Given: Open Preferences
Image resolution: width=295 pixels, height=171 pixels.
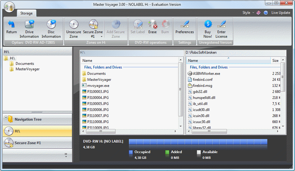Looking at the screenshot, I should (185, 27).
